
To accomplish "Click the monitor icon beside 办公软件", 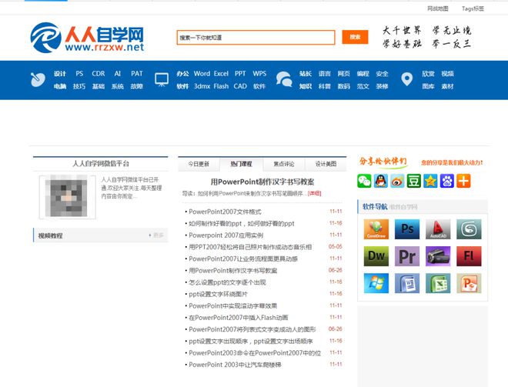I will [x=162, y=80].
